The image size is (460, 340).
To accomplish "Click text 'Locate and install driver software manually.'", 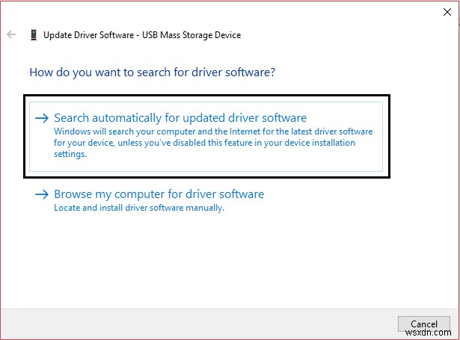I will [x=139, y=208].
